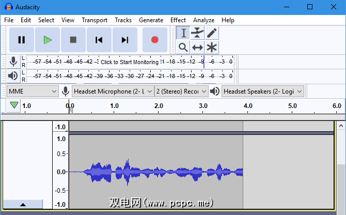The height and width of the screenshot is (215, 346).
Task: Click to Start Monitoring on recording meter
Action: [130, 62]
